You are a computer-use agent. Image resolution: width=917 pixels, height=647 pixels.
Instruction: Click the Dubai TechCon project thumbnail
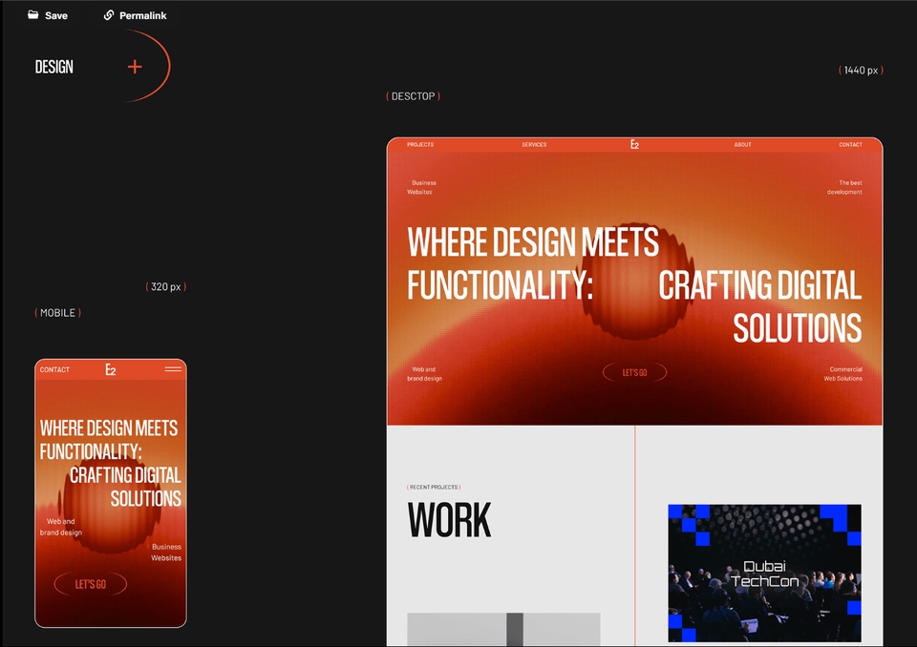coord(764,573)
